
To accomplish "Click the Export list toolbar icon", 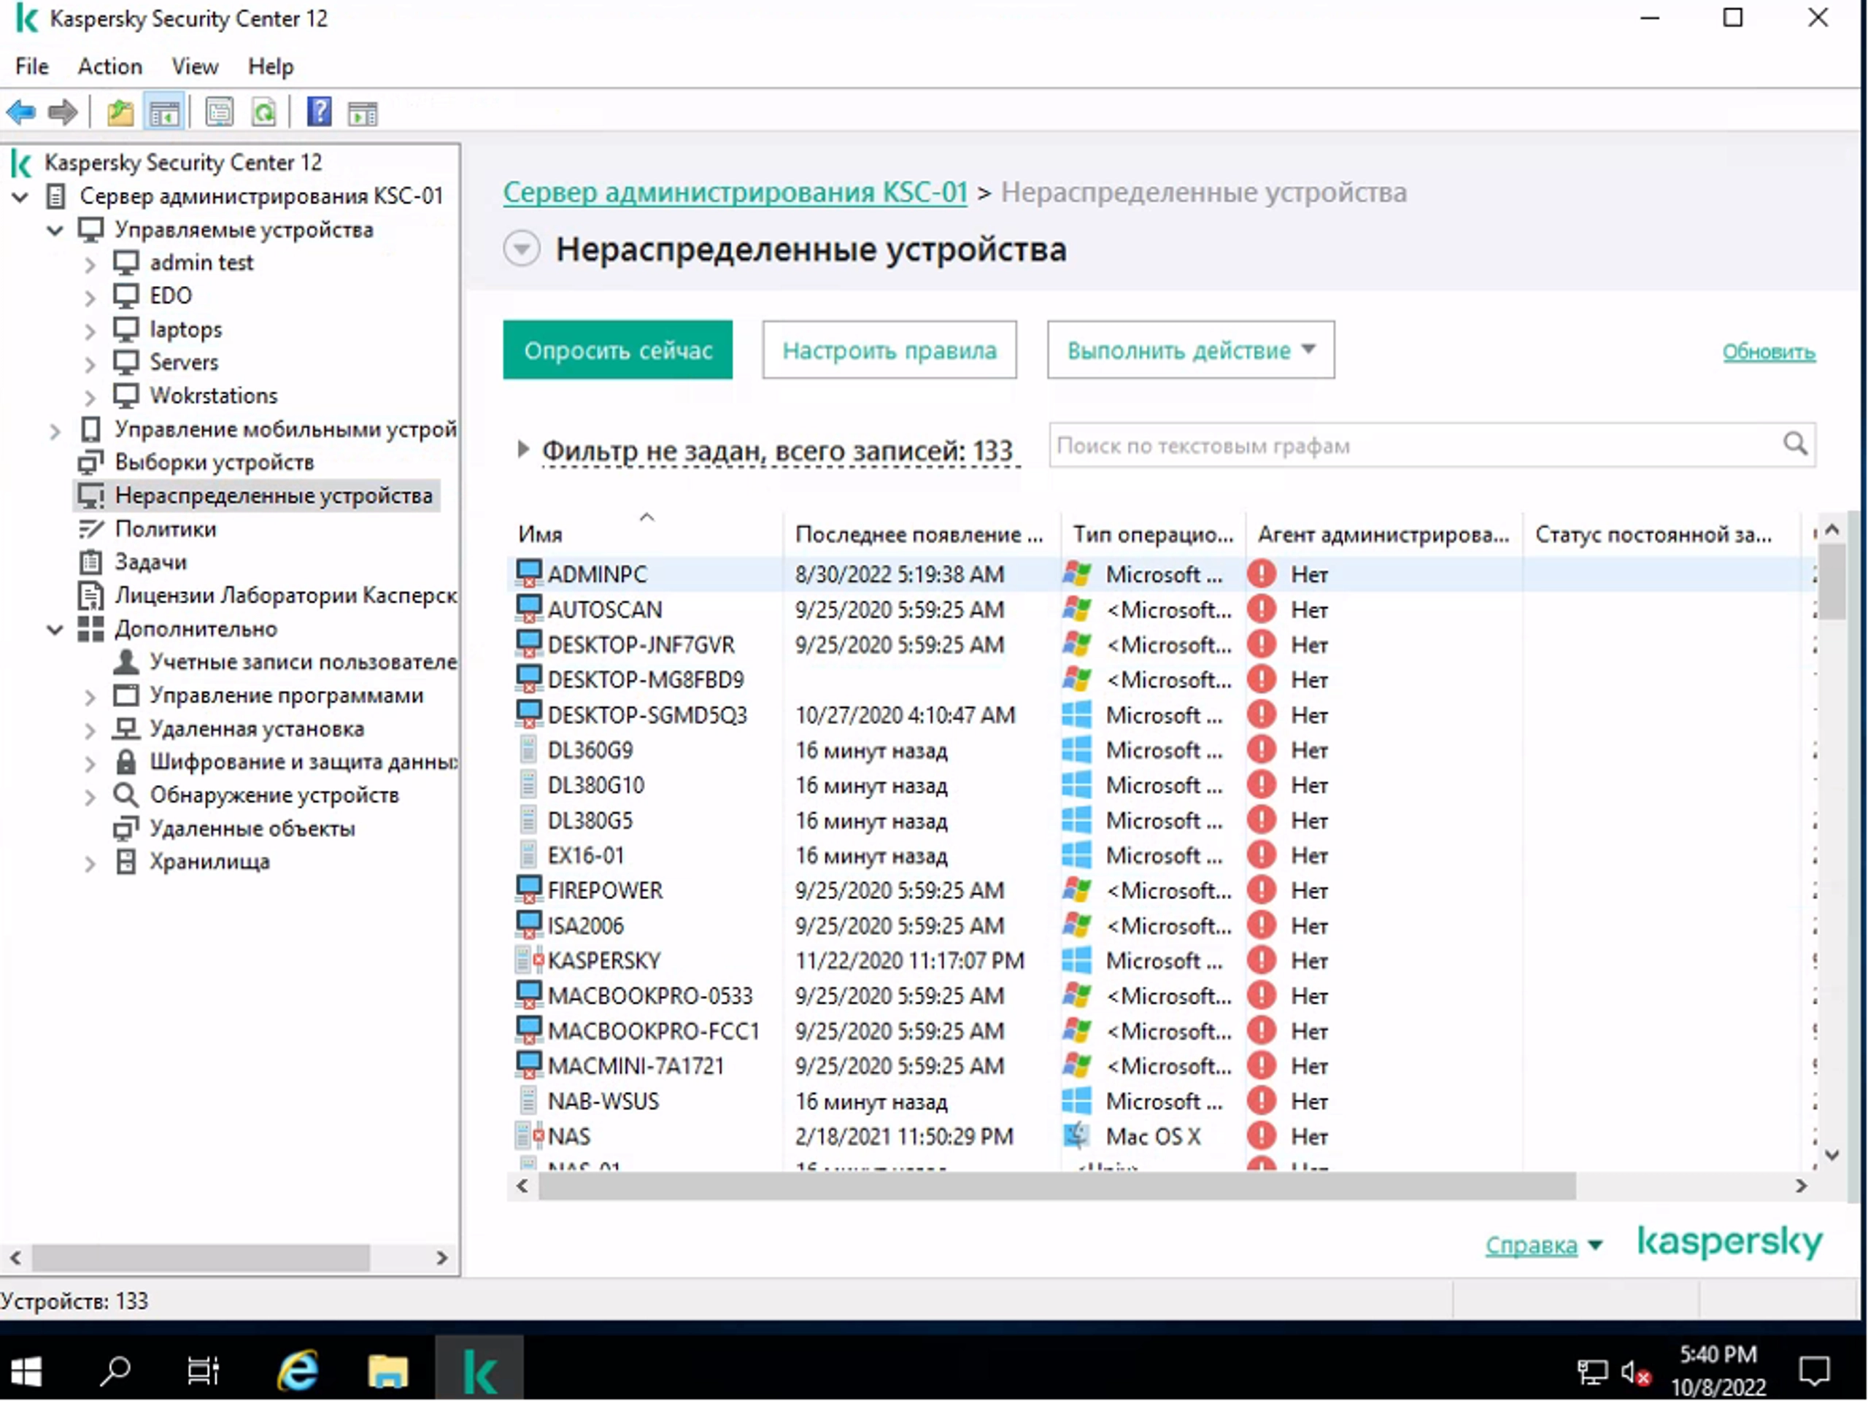I will (x=220, y=112).
